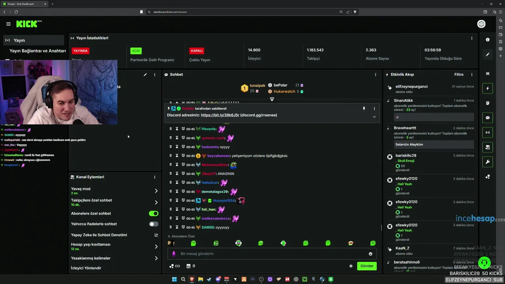Image resolution: width=505 pixels, height=284 pixels.
Task: Click the points infinity icon below chat
Action: click(174, 266)
